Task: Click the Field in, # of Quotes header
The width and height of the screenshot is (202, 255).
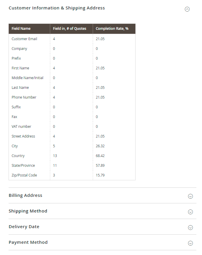Action: tap(70, 29)
